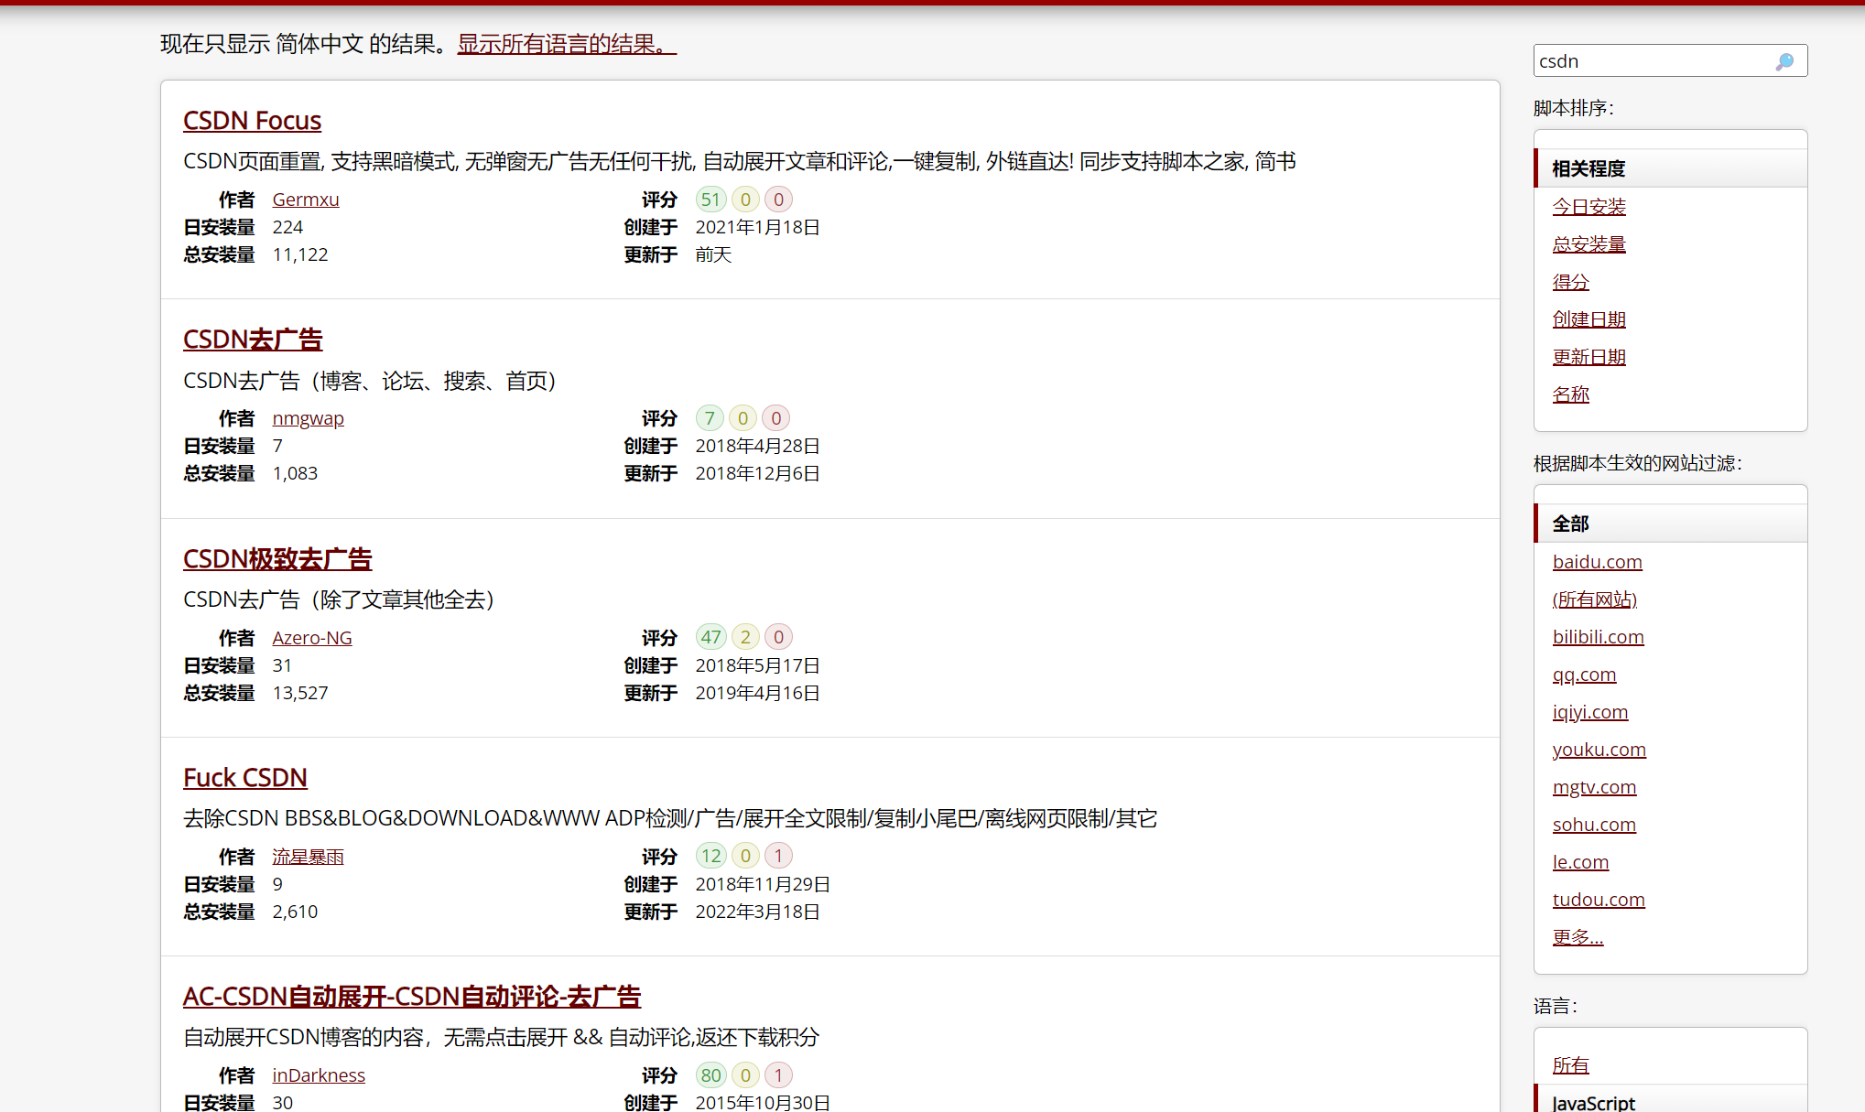Select 所有 language filter
Screen dimensions: 1865x1112
[1570, 1065]
